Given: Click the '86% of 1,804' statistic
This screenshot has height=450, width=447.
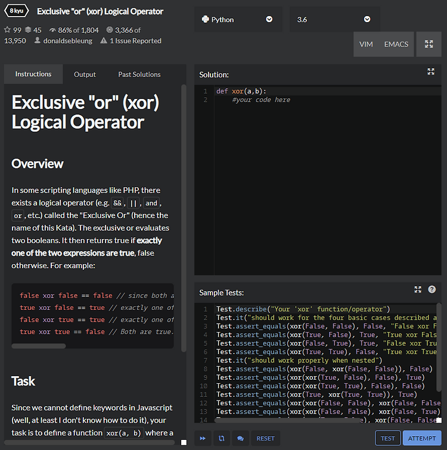Looking at the screenshot, I should [78, 30].
